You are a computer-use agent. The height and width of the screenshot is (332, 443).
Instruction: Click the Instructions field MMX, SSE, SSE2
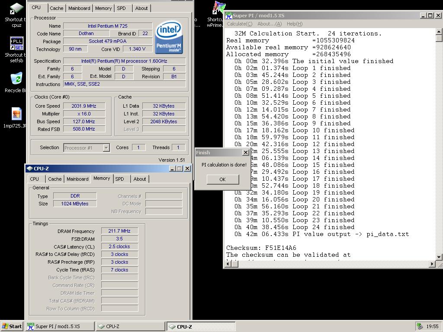[x=124, y=84]
